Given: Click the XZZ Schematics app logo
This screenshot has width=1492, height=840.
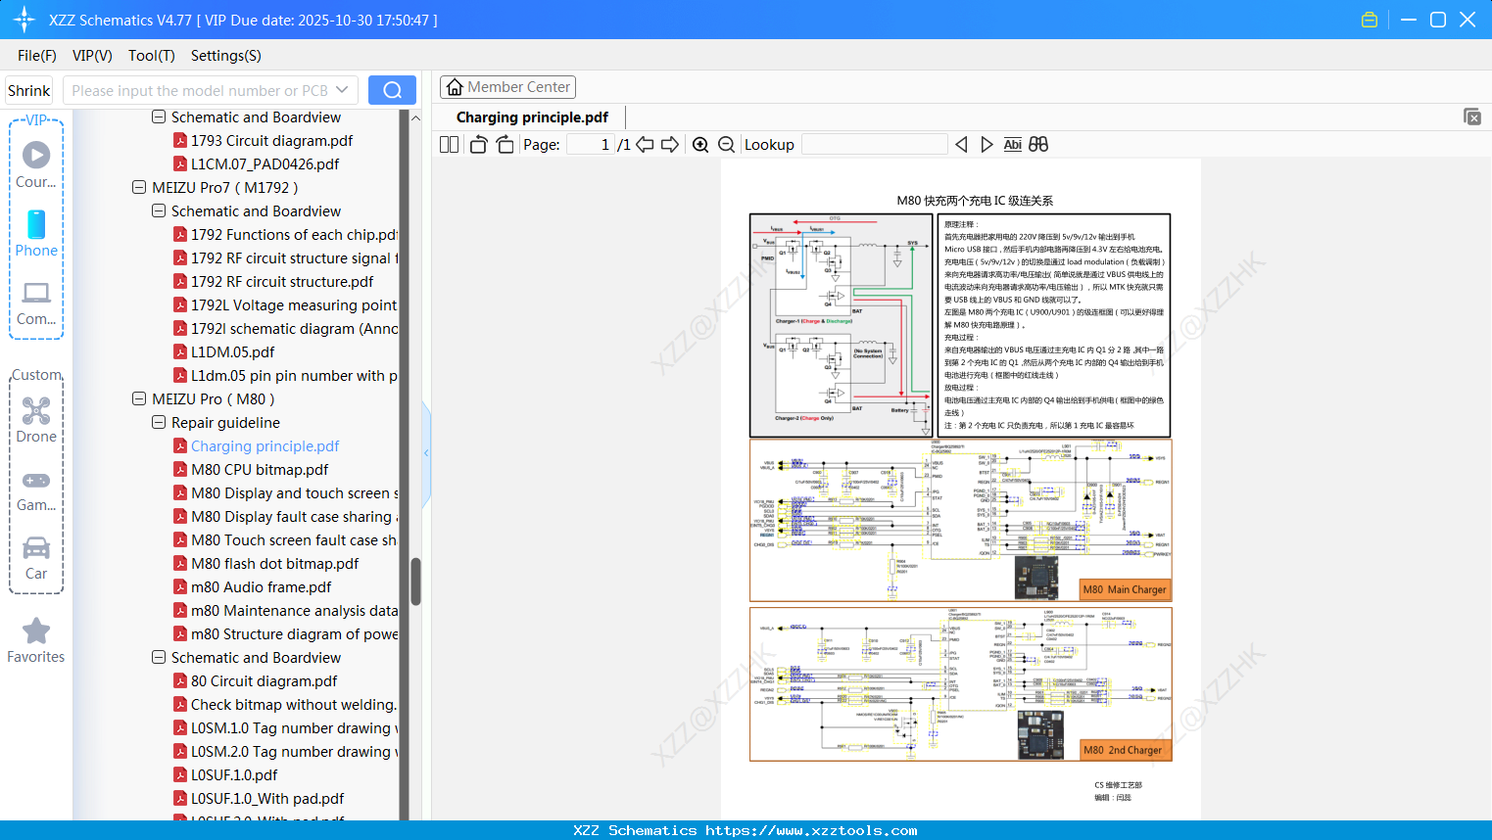Looking at the screenshot, I should click(24, 20).
